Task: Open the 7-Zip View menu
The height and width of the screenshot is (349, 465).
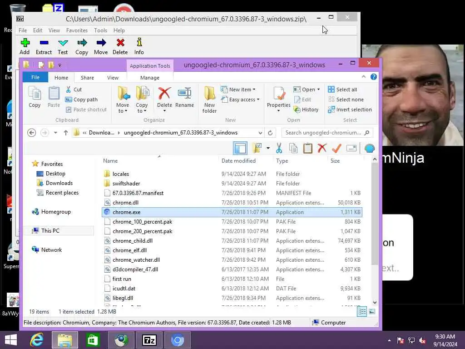Action: [54, 30]
